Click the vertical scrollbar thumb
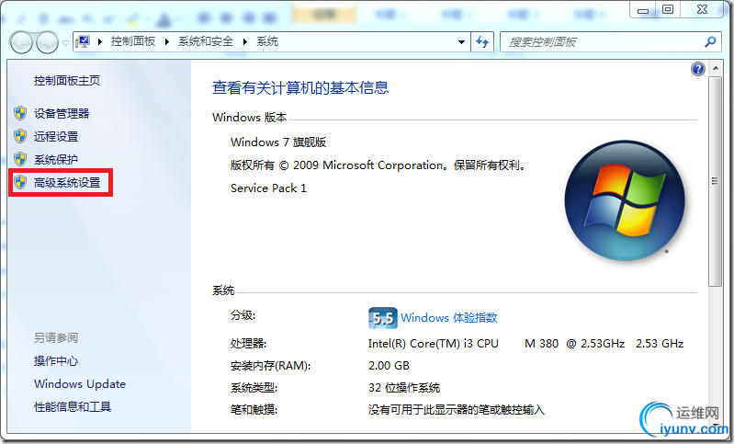This screenshot has width=734, height=444. tap(715, 181)
